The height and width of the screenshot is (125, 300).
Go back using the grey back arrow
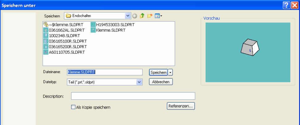pos(135,16)
